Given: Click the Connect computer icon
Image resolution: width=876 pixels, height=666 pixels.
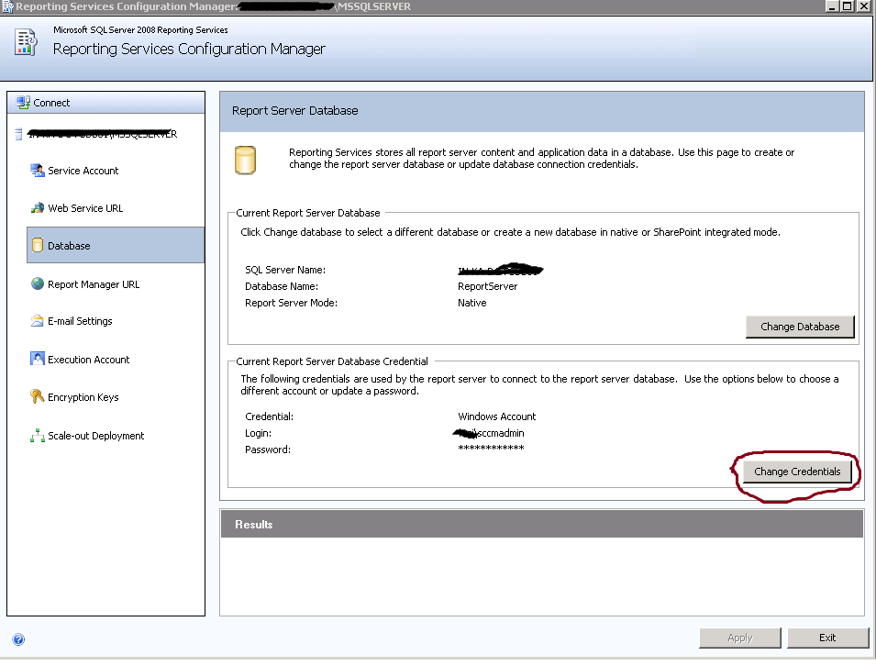Looking at the screenshot, I should 23,103.
